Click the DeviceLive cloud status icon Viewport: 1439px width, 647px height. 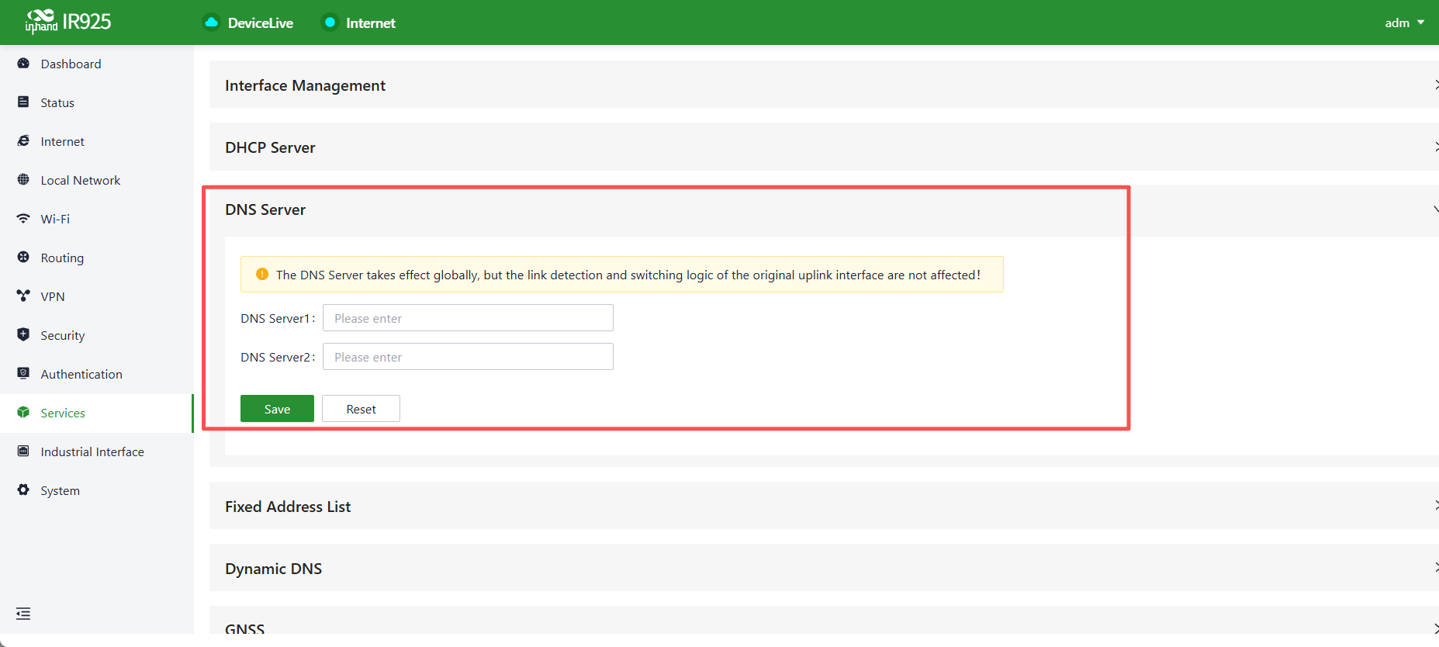pyautogui.click(x=211, y=22)
